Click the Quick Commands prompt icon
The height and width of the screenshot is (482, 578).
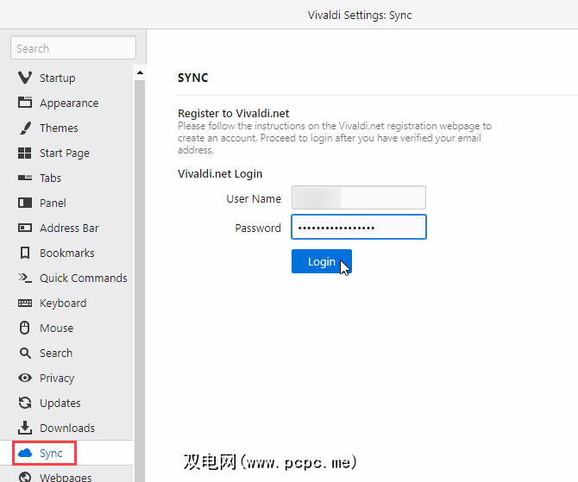coord(25,278)
